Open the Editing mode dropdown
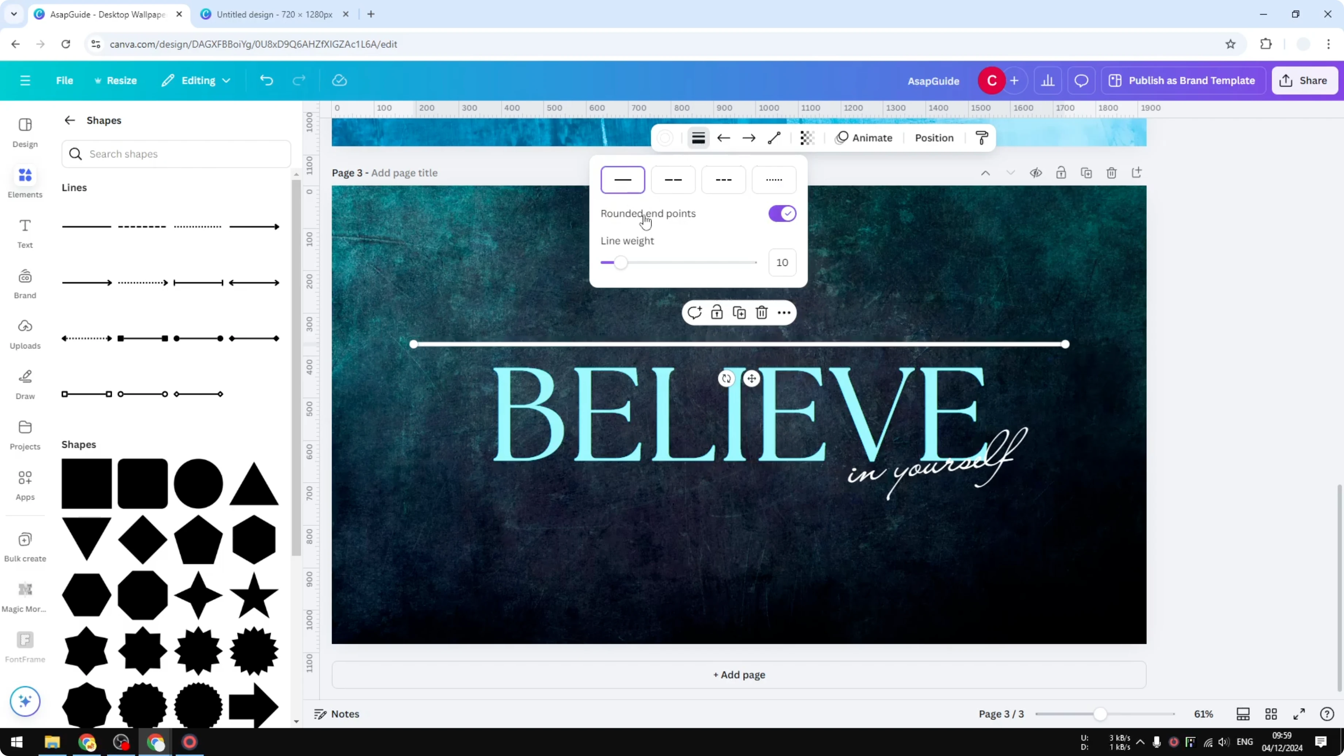Viewport: 1344px width, 756px height. (196, 80)
